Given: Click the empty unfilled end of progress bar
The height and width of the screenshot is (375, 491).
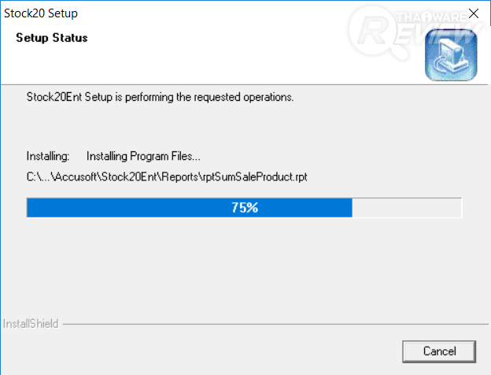Looking at the screenshot, I should tap(406, 208).
